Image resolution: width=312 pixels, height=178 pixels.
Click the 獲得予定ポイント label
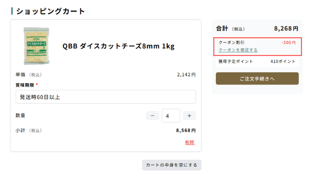pyautogui.click(x=236, y=61)
